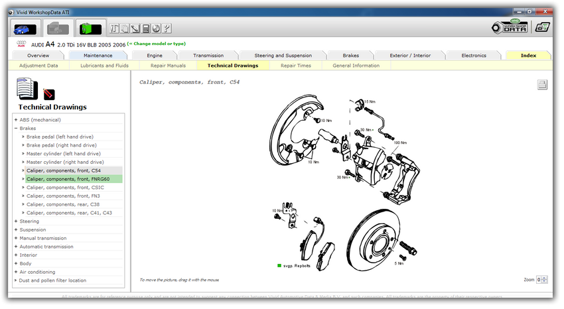Image resolution: width=564 pixels, height=309 pixels.
Task: Click the Zoom value field
Action: 539,280
